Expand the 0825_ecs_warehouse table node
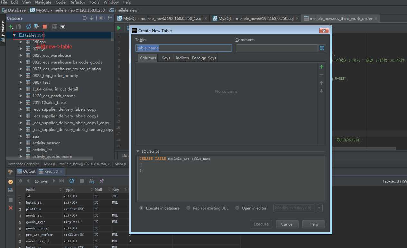This screenshot has width=407, height=248. pos(21,55)
